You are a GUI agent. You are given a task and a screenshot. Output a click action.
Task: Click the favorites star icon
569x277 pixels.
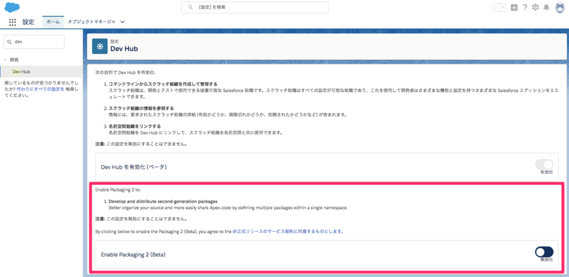(496, 8)
